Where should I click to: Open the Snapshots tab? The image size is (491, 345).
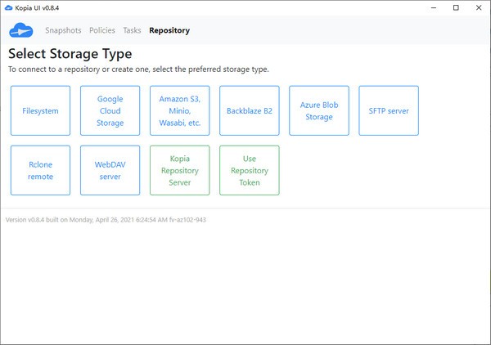tap(63, 31)
